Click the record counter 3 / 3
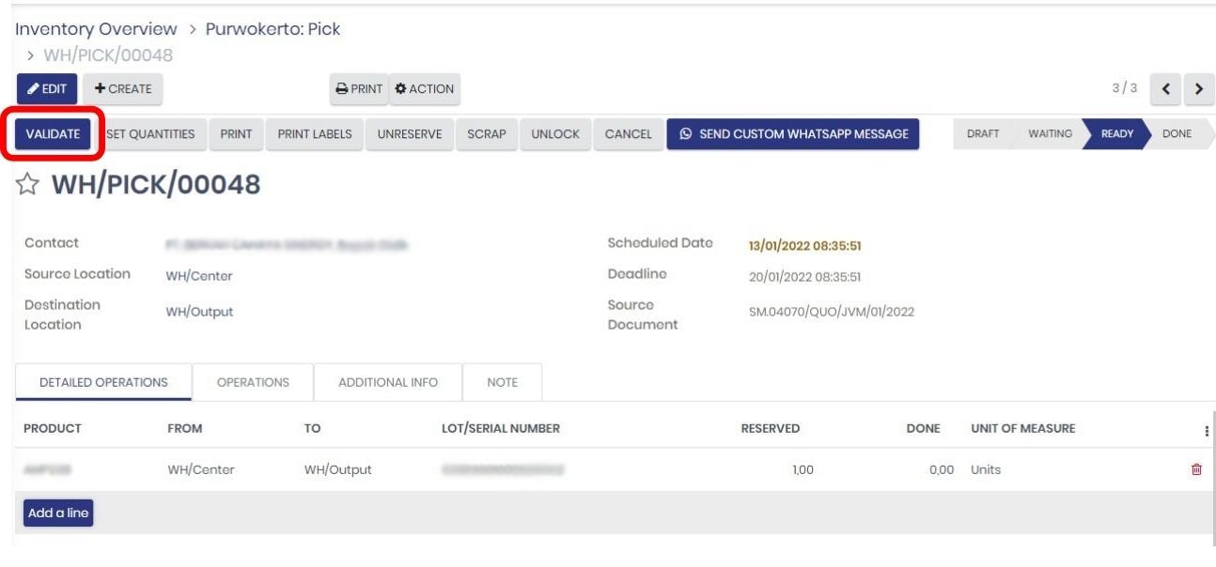The height and width of the screenshot is (567, 1216). tap(1125, 88)
